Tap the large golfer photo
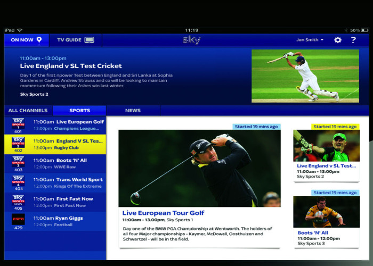Viewport: 373px width, 266px height. 199,168
